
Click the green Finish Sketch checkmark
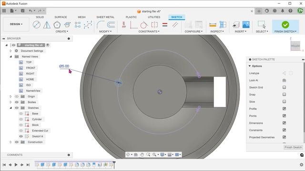pos(285,25)
